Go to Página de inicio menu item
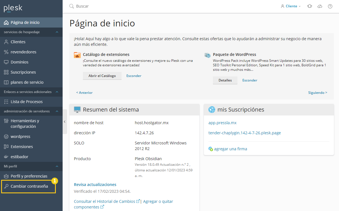Screen dimensions: 339x211 pos(31,22)
